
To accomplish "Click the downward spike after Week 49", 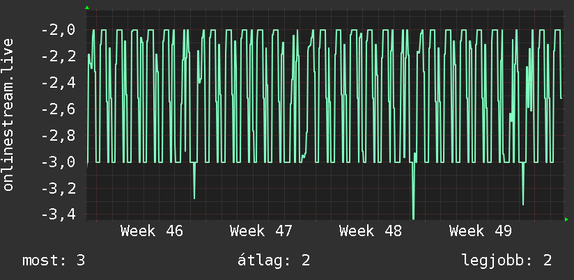I will tap(523, 184).
